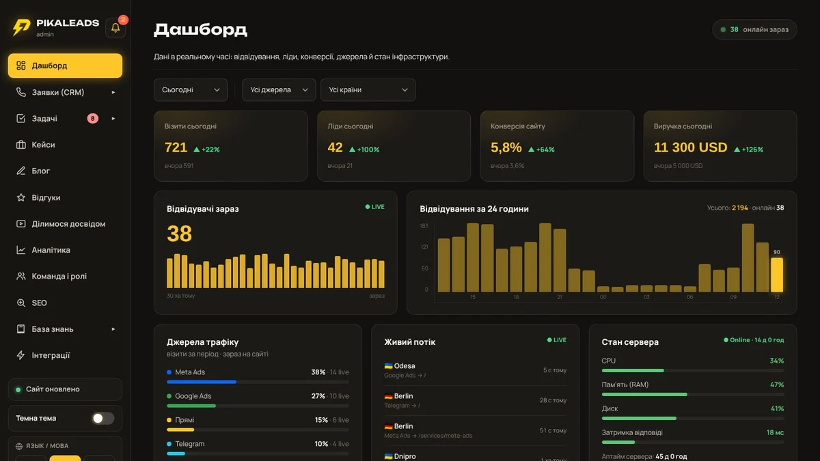
Task: Click the yellow dot next to Прямі
Action: tap(169, 420)
